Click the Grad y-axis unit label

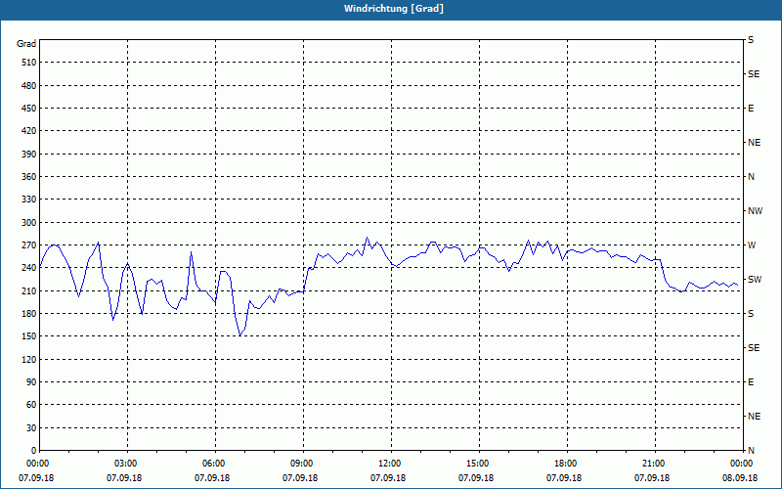tap(26, 44)
